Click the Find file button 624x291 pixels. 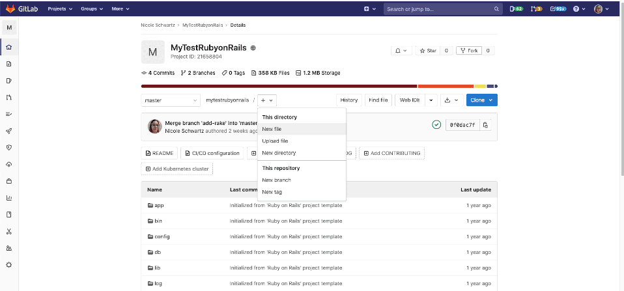[378, 100]
